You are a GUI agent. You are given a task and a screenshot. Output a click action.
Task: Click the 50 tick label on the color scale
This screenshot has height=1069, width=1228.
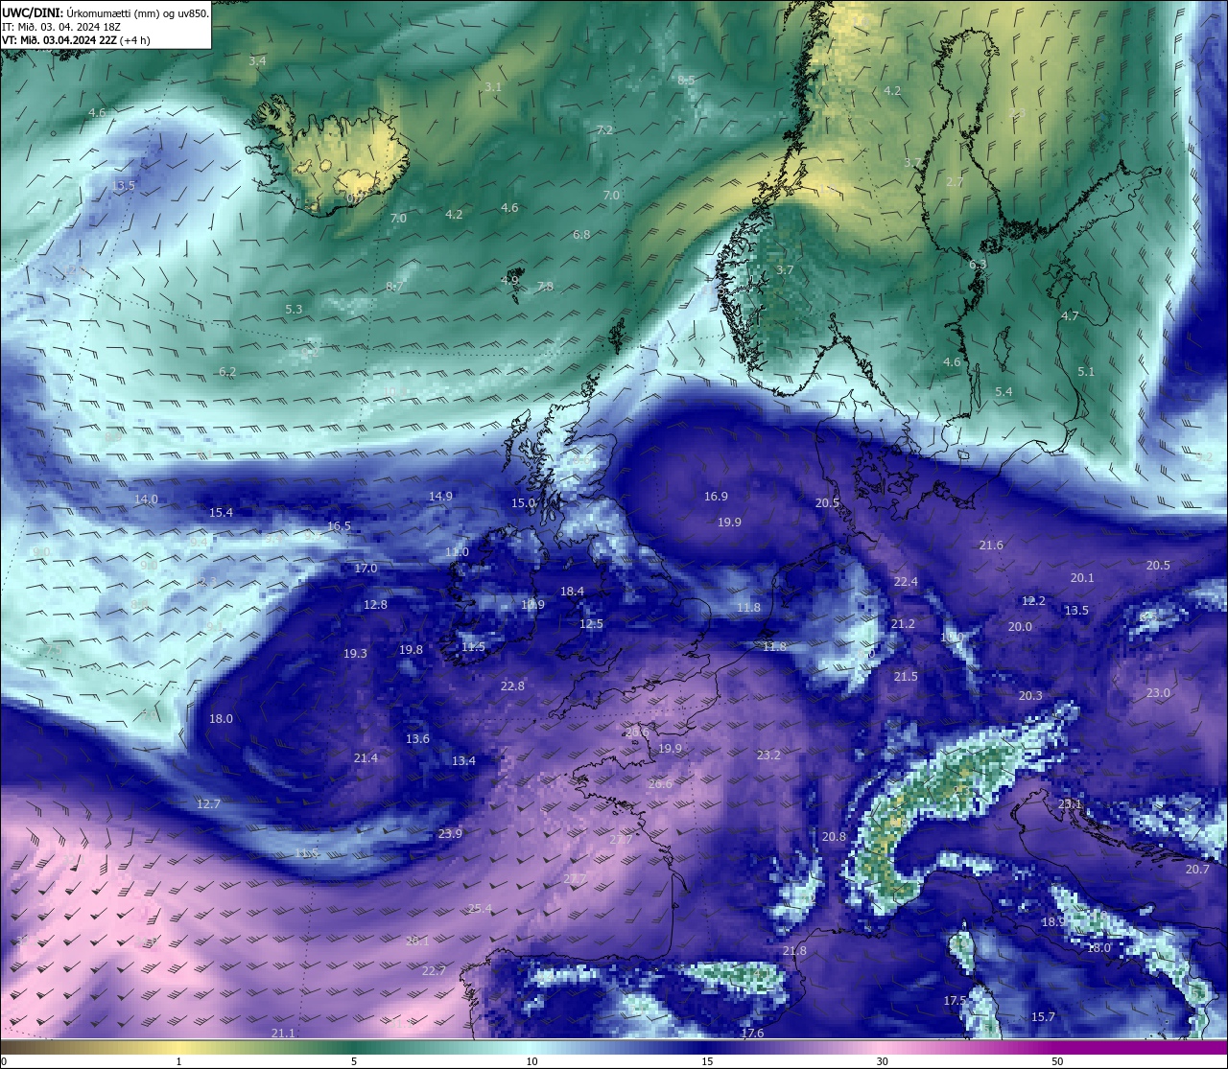click(x=1057, y=1061)
